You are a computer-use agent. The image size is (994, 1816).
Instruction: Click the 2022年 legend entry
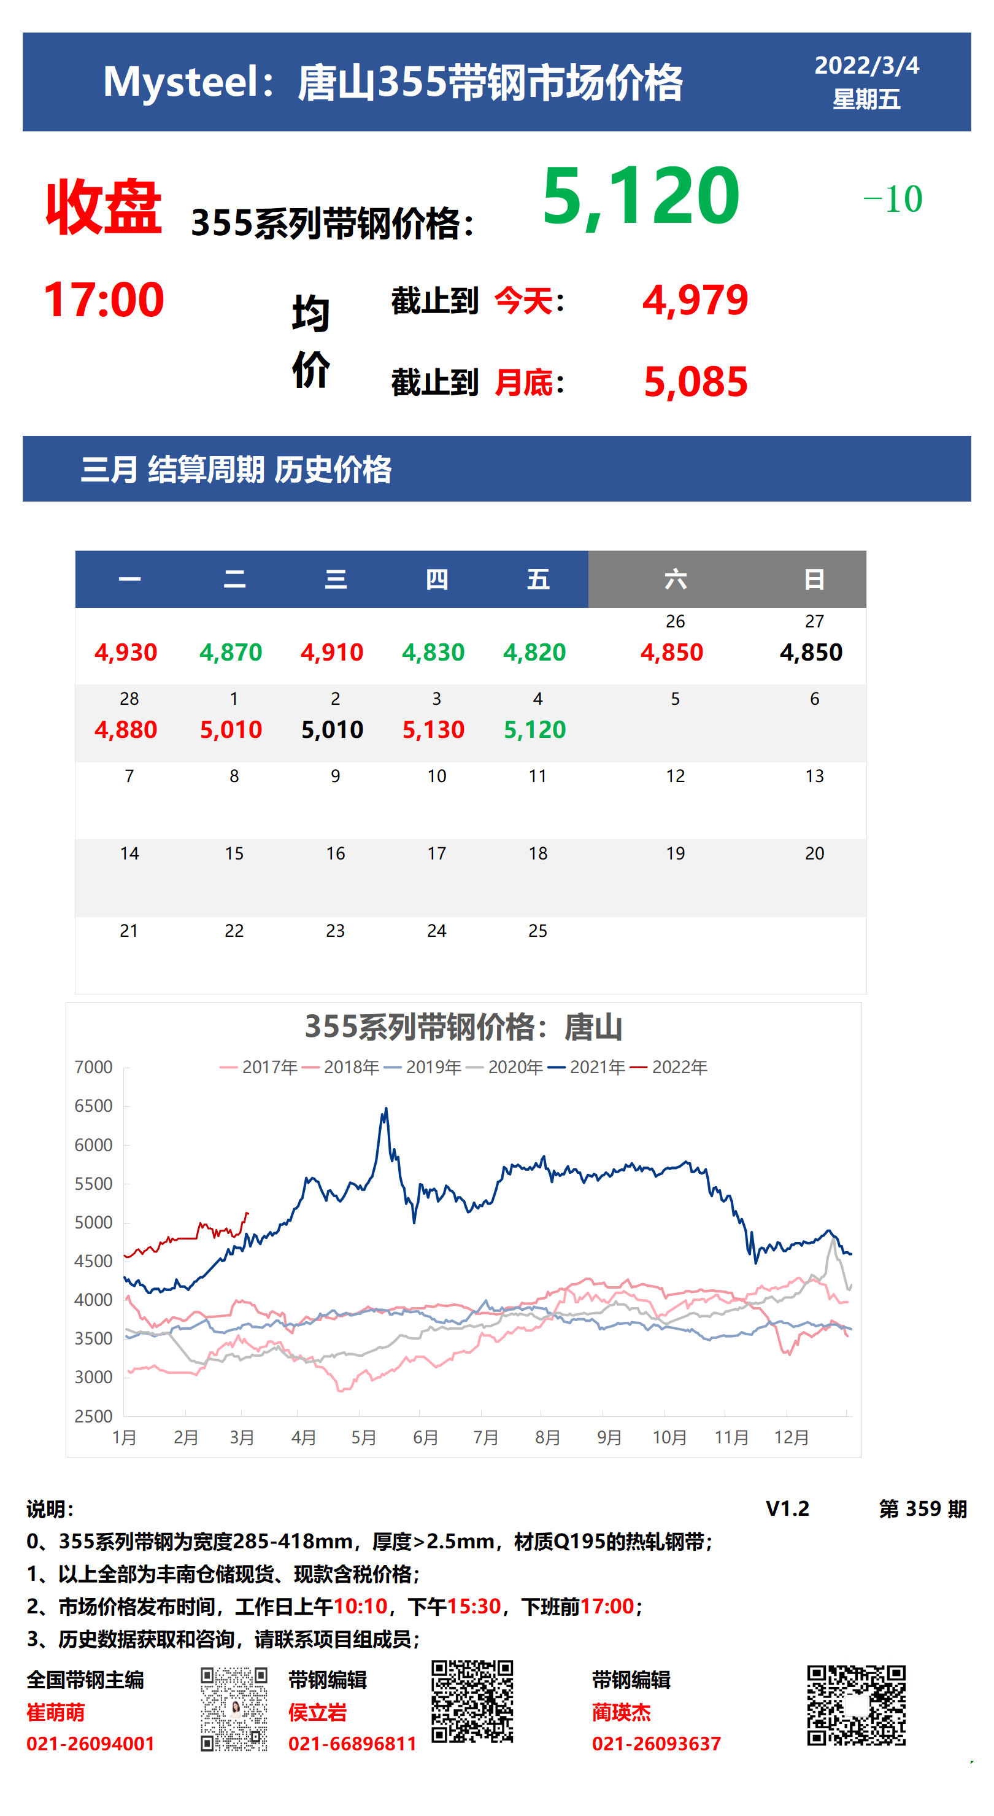[x=669, y=1068]
